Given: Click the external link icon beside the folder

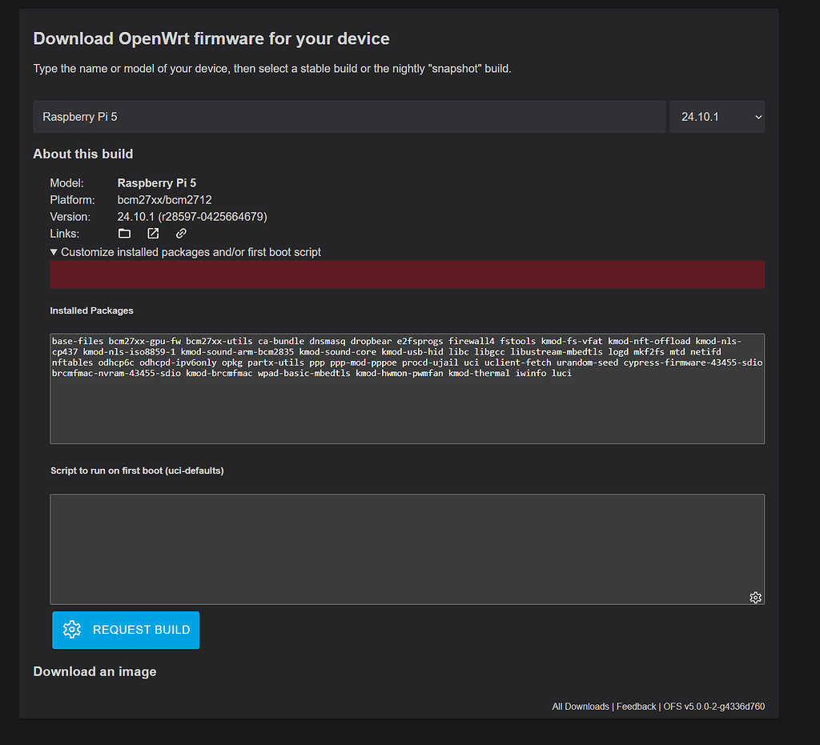Looking at the screenshot, I should 152,233.
